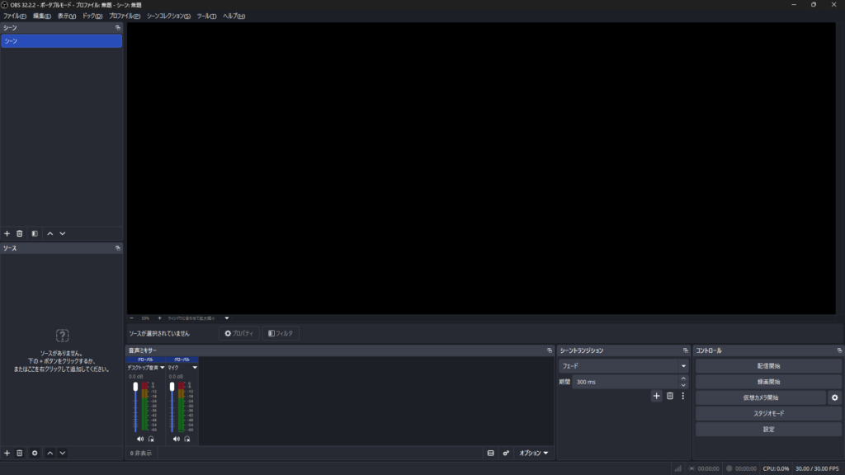
Task: Add a transition with the plus icon
Action: (x=656, y=397)
